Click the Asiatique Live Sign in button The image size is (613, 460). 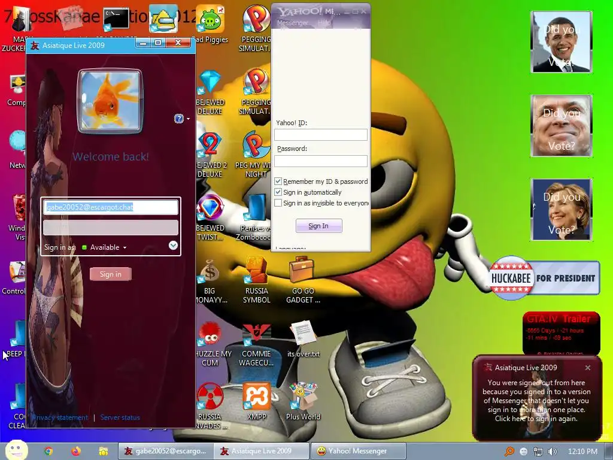click(x=111, y=274)
